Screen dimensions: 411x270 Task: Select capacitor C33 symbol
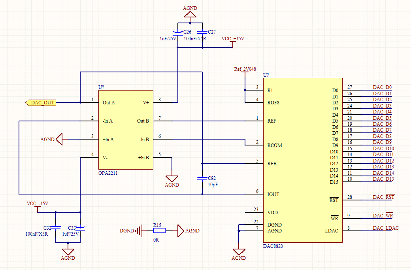(80, 228)
